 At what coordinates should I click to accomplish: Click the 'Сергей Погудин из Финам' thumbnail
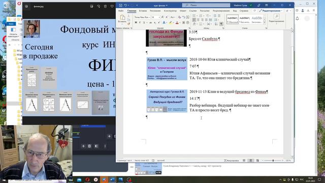coord(167,101)
